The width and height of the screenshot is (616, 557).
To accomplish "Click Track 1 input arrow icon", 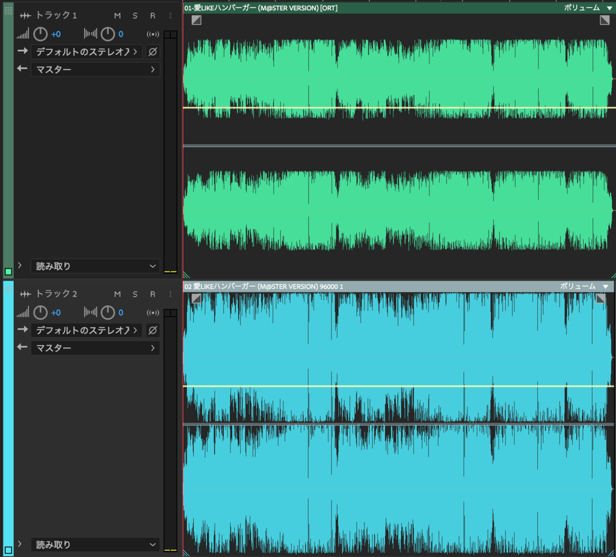I will [x=22, y=51].
